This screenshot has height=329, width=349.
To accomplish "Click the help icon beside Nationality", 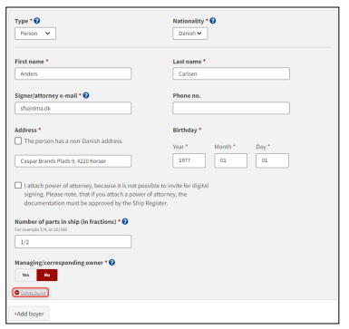I will pyautogui.click(x=213, y=21).
